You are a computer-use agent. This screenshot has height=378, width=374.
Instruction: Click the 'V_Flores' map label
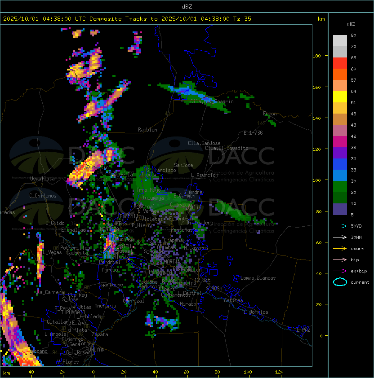(68, 362)
